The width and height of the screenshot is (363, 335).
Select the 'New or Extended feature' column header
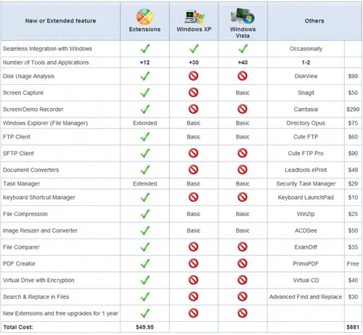(x=60, y=21)
